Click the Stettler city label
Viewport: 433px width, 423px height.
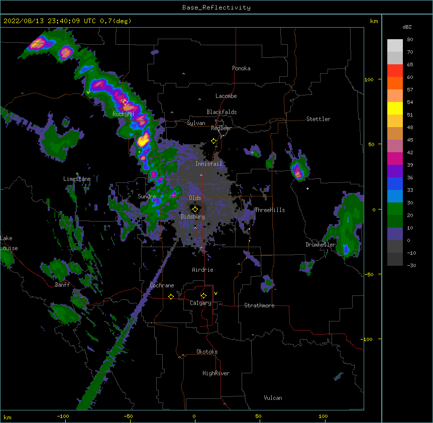pyautogui.click(x=318, y=119)
